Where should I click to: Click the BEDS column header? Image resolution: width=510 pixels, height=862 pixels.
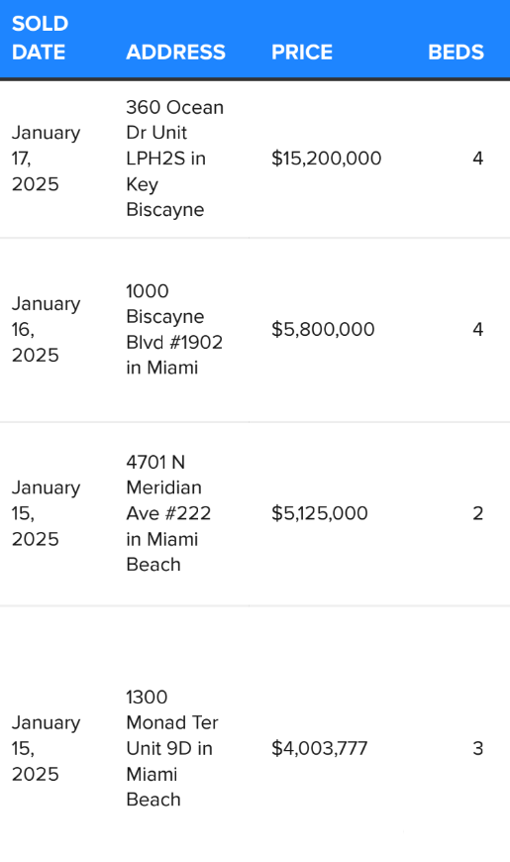pos(456,53)
